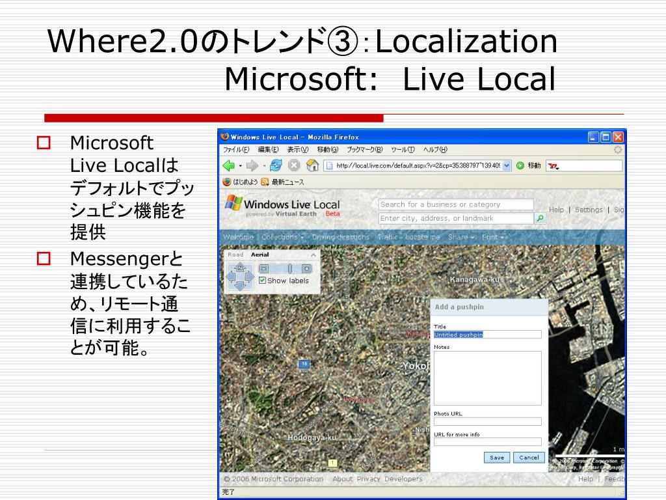Click the page icon in address bar
The image size is (666, 500).
[328, 165]
